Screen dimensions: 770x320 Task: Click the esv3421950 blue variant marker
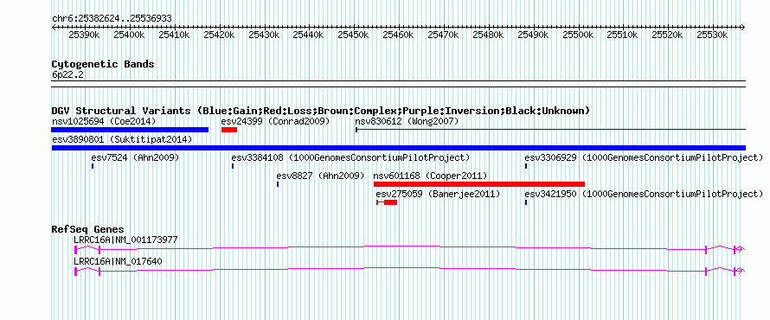[526, 202]
